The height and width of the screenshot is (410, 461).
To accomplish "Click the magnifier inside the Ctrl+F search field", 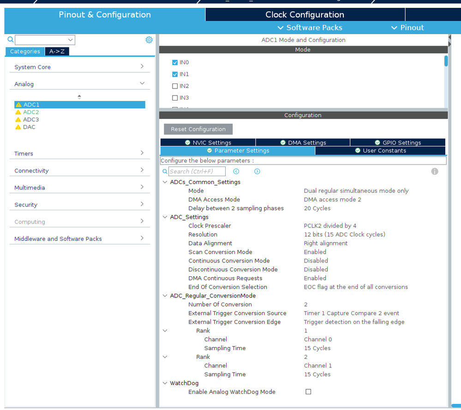I will click(165, 171).
